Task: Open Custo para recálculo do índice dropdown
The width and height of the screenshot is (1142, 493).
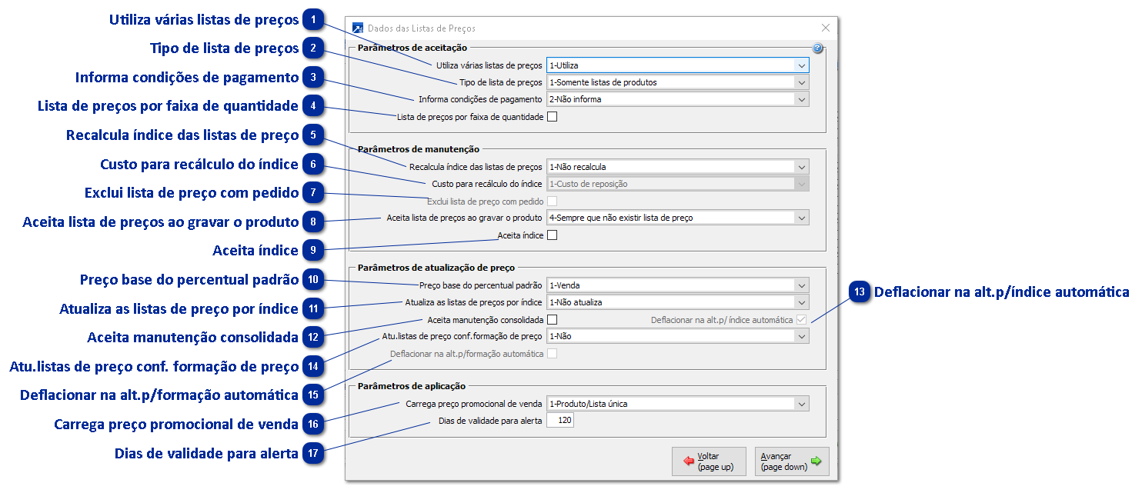Action: tap(802, 184)
